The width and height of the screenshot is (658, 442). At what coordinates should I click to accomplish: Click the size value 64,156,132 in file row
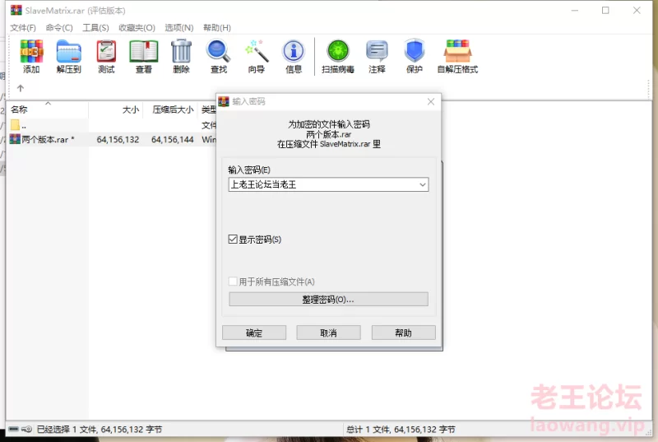(x=118, y=139)
